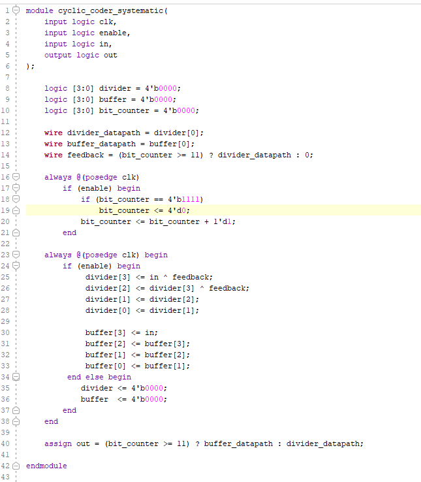The width and height of the screenshot is (421, 482).
Task: Click 'divider[0] <= divider[1];' line
Action: (142, 310)
